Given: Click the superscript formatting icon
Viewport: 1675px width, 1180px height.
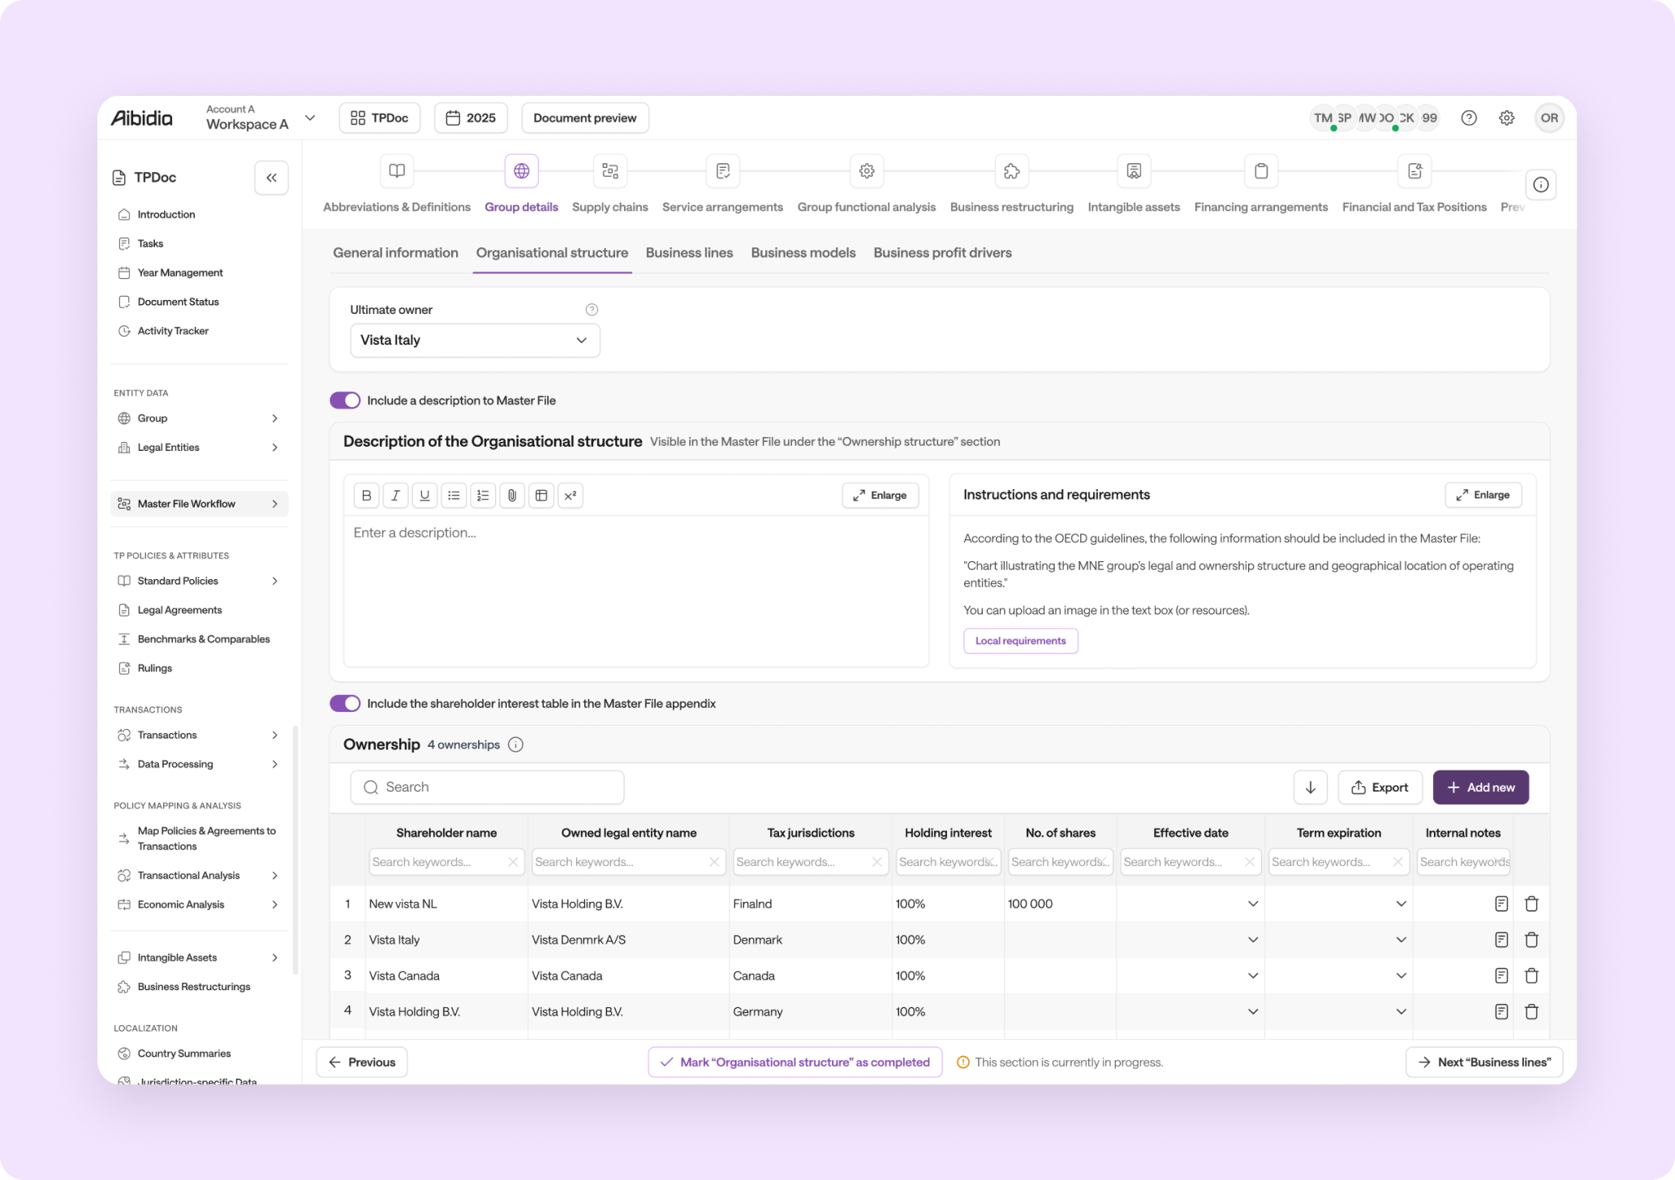Looking at the screenshot, I should pos(571,496).
